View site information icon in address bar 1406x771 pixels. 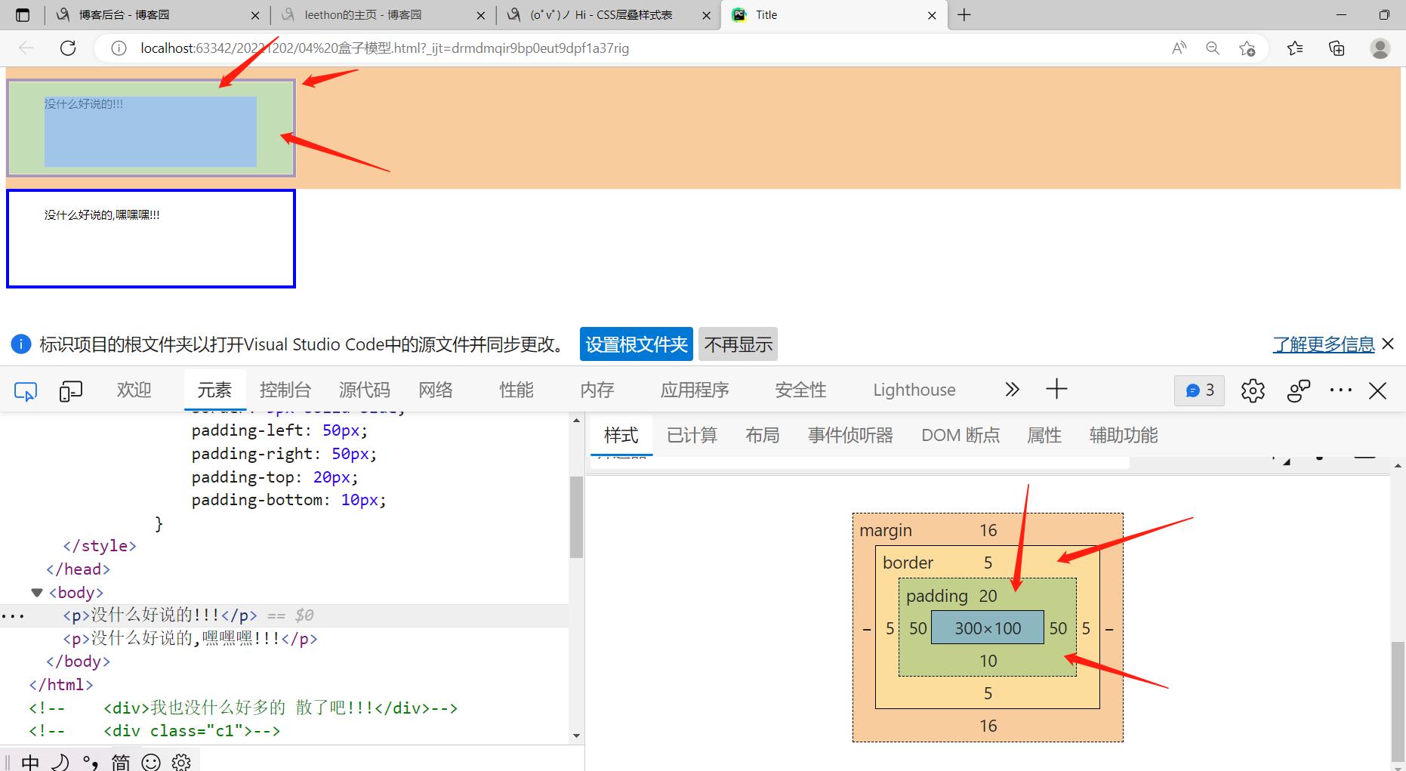[119, 48]
